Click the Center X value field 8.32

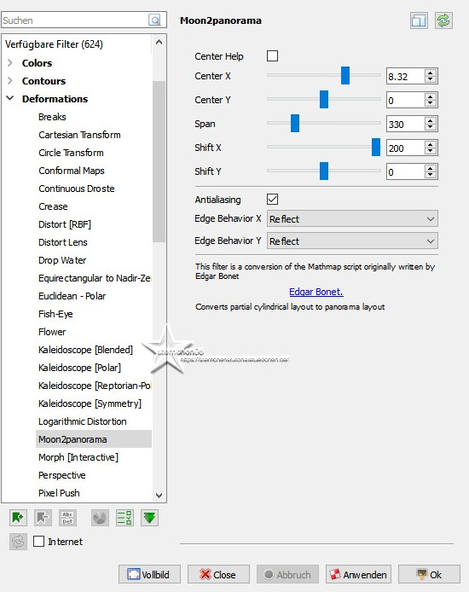pyautogui.click(x=406, y=76)
